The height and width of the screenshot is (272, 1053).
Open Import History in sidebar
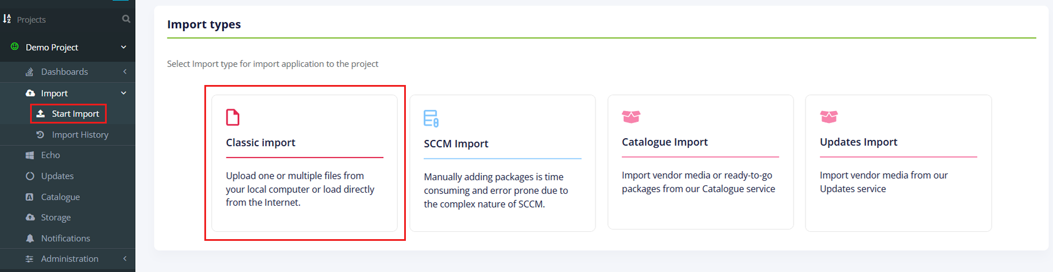79,135
